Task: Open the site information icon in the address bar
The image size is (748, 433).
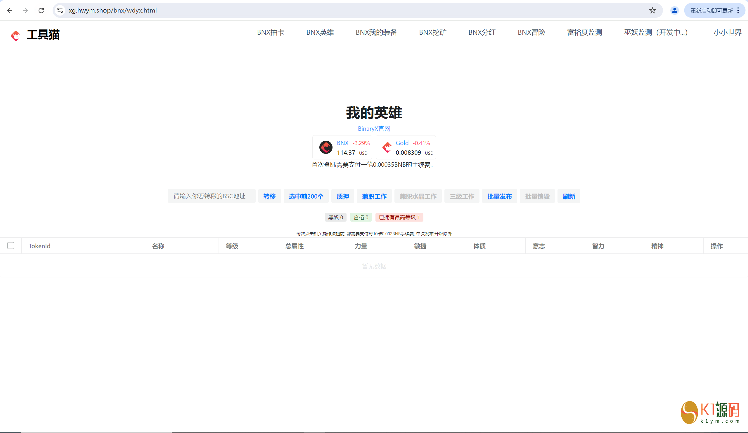Action: [60, 11]
